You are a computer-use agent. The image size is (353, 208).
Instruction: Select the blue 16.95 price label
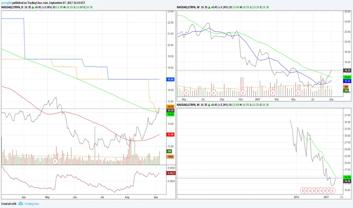(x=170, y=79)
